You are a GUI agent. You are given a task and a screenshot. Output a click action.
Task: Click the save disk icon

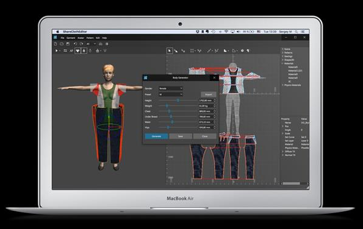tap(68, 44)
